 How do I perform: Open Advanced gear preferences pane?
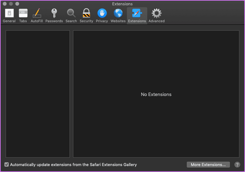click(x=156, y=16)
